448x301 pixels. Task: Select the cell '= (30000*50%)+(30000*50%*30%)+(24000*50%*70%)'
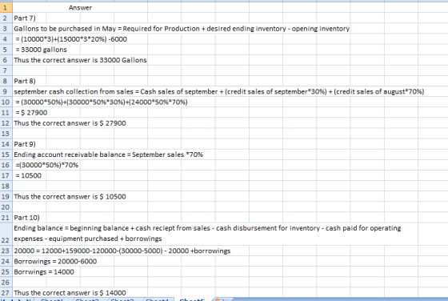pos(102,102)
